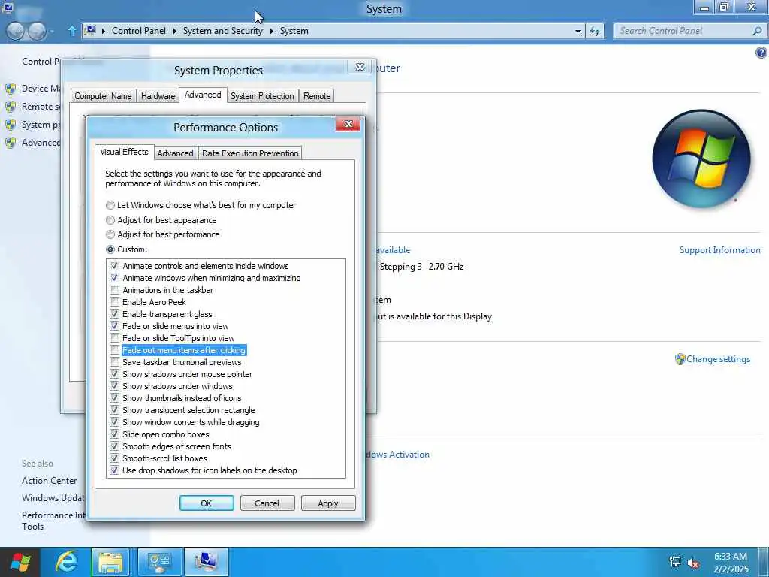Viewport: 769px width, 577px height.
Task: Check Fade out menu items after clicking
Action: (x=114, y=350)
